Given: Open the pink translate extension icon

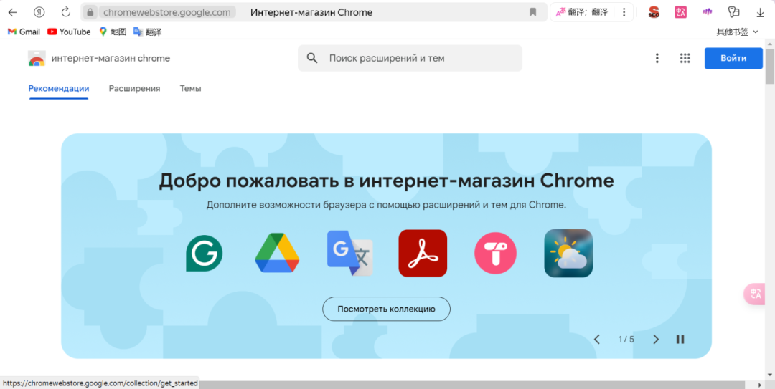Looking at the screenshot, I should [680, 12].
